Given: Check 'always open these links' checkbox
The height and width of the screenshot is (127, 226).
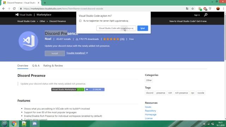Looking at the screenshot, I should coord(80,21).
